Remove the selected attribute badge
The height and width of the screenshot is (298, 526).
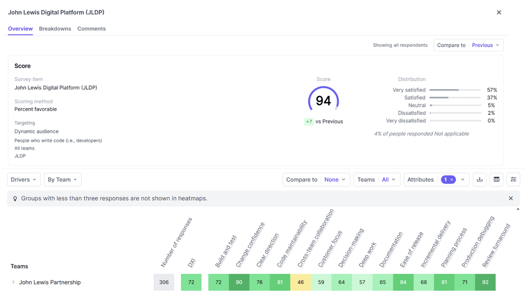click(452, 180)
